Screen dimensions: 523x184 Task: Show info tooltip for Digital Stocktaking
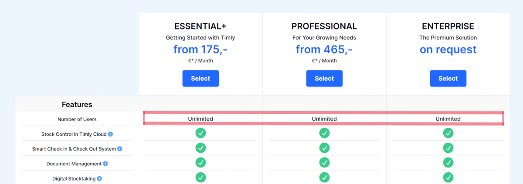coord(99,178)
